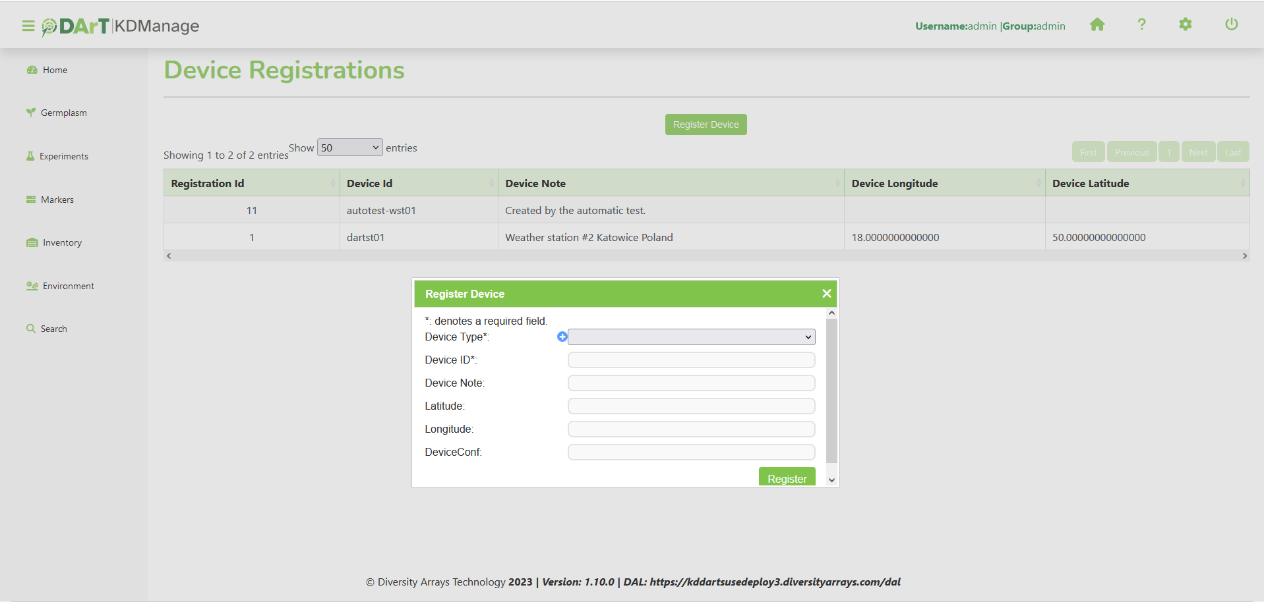This screenshot has width=1264, height=602.
Task: Open Experiments in the sidebar
Action: pos(63,157)
